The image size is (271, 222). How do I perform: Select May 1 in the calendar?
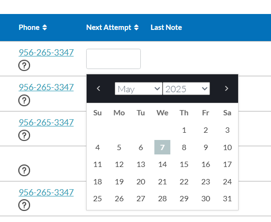pyautogui.click(x=184, y=130)
